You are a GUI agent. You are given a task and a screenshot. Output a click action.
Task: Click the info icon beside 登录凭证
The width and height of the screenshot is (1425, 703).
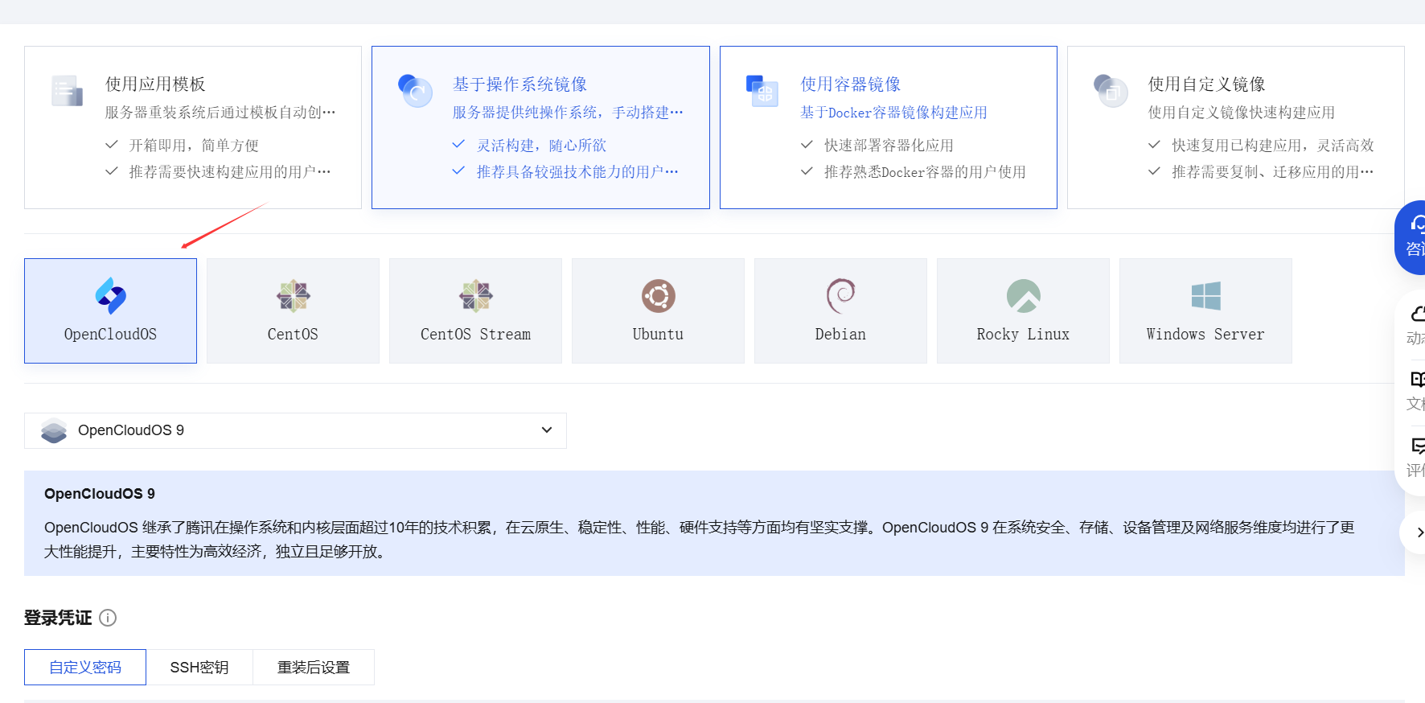108,618
